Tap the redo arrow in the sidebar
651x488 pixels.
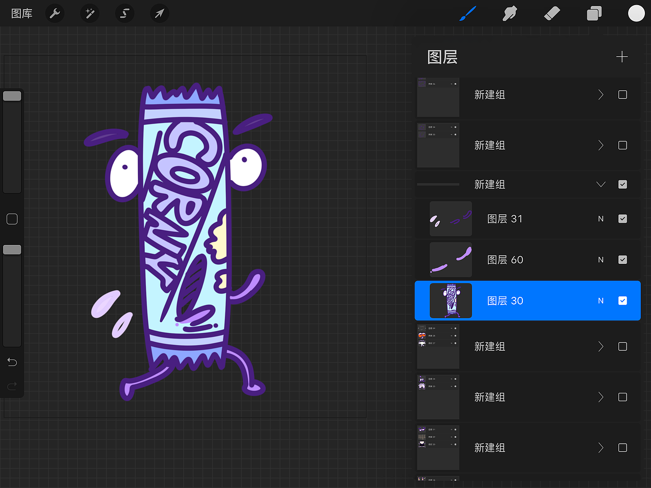(12, 386)
